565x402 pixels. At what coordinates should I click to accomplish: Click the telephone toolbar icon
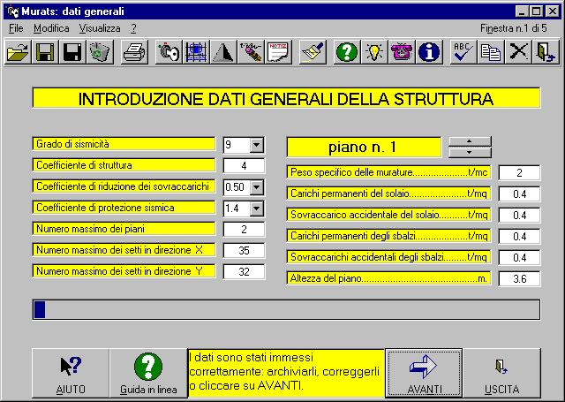tap(402, 53)
